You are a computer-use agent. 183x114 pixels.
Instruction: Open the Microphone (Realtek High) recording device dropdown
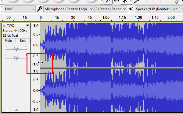pyautogui.click(x=69, y=9)
